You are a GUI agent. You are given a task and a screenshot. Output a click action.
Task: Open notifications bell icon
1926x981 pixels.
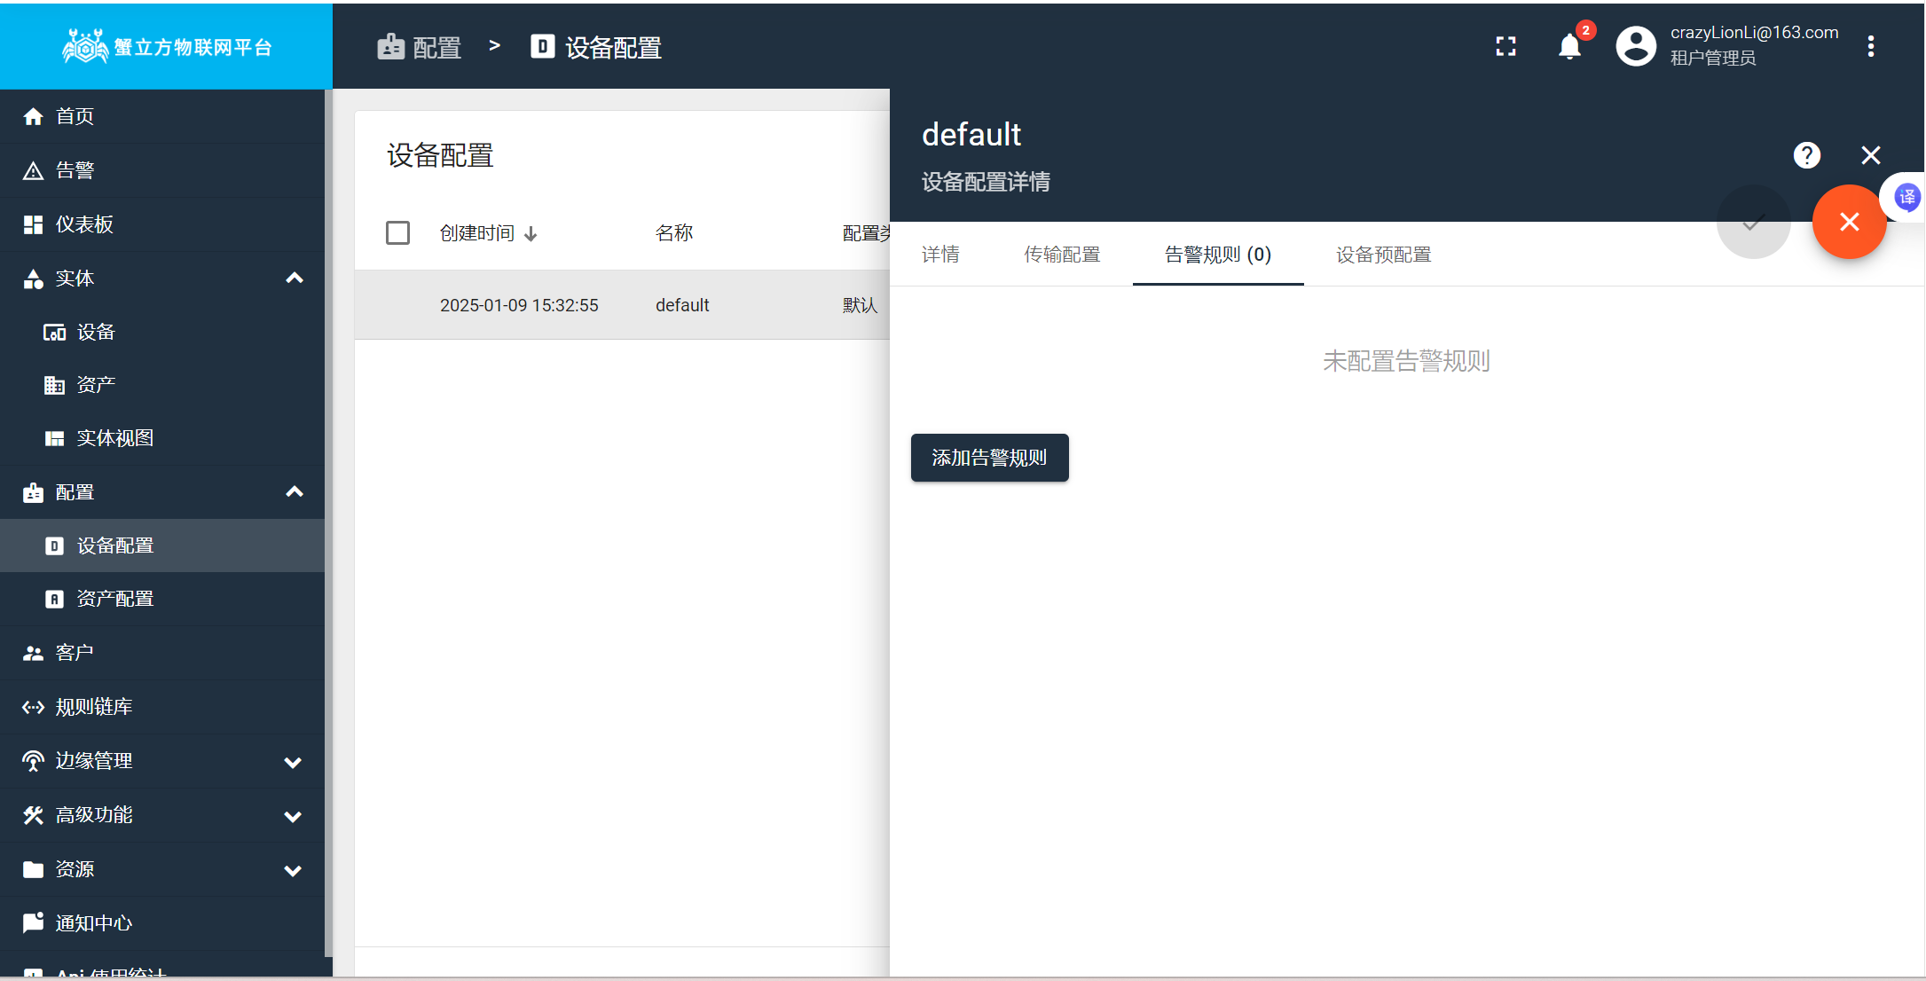click(1569, 46)
